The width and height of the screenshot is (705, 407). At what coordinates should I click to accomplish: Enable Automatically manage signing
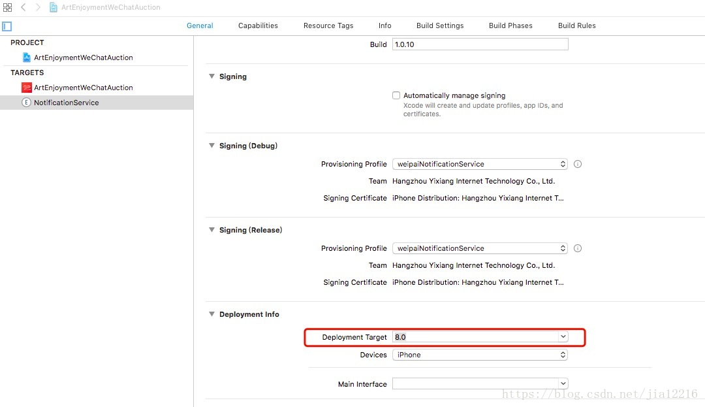point(396,95)
